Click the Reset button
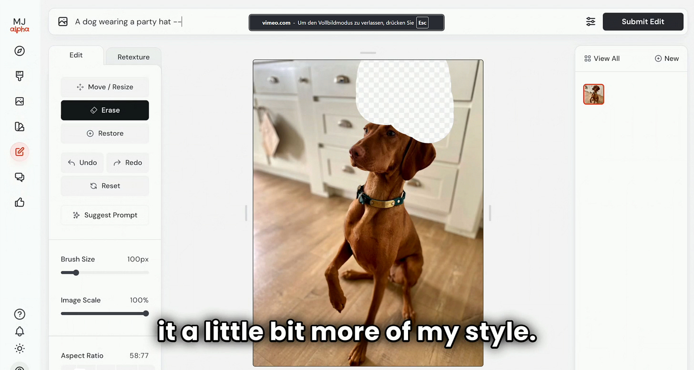Screen dimensions: 694x370 (x=105, y=186)
